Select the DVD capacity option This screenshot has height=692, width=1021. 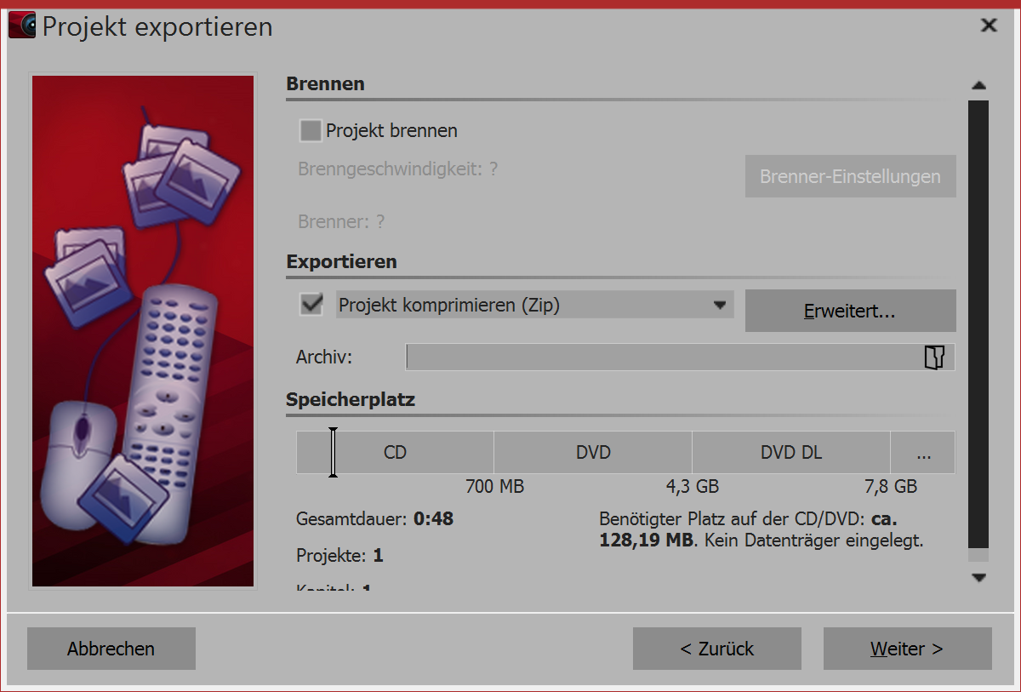[x=592, y=452]
